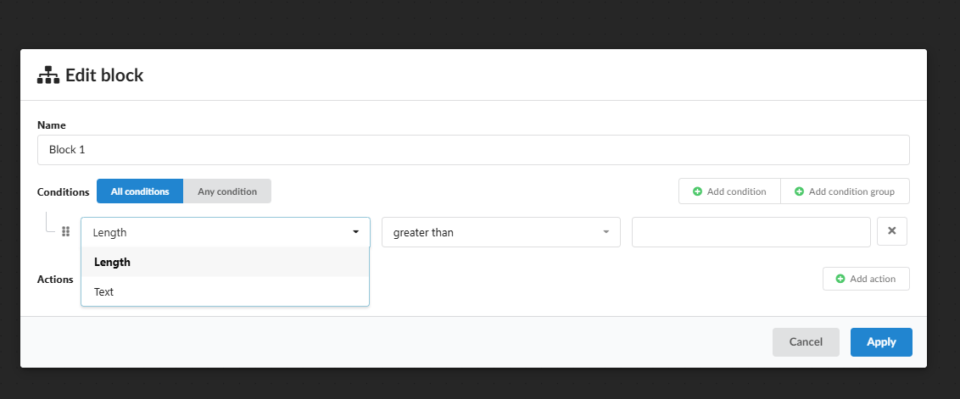960x399 pixels.
Task: Click the Edit block title text
Action: pos(104,75)
